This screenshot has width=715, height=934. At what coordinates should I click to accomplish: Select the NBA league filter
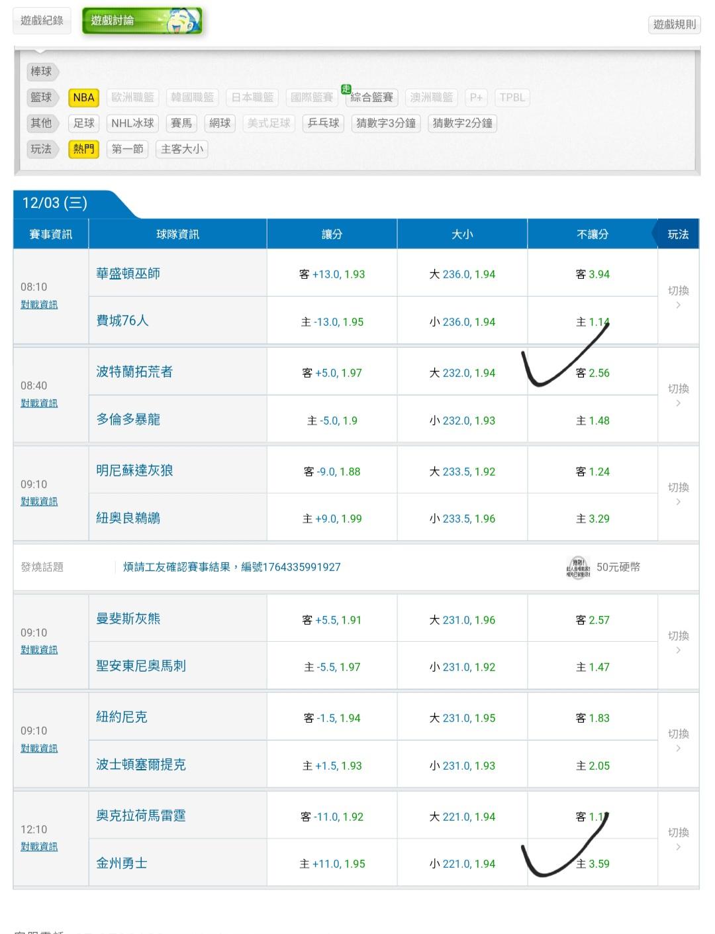coord(83,97)
